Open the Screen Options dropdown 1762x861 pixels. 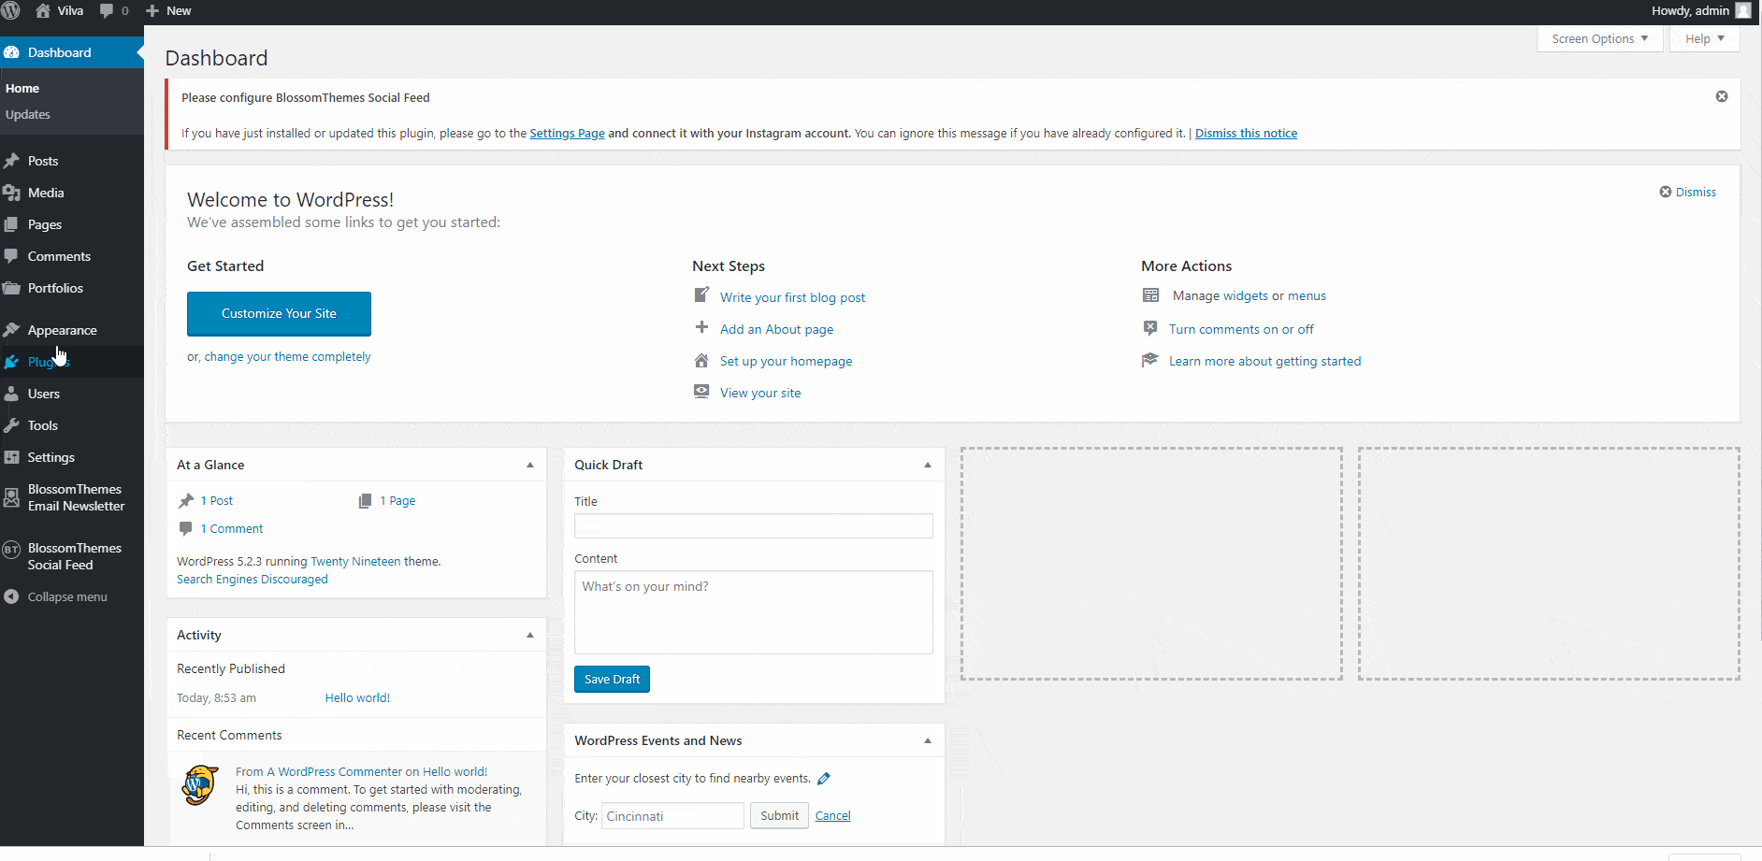1600,38
